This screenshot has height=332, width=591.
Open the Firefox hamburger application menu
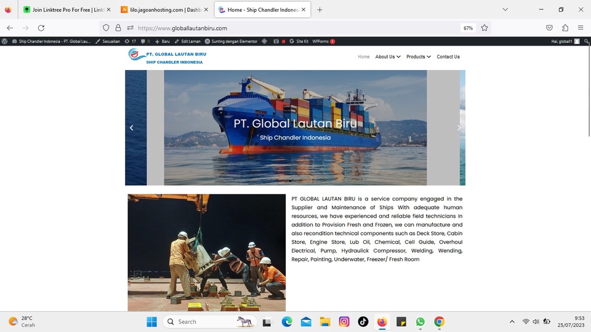[581, 28]
